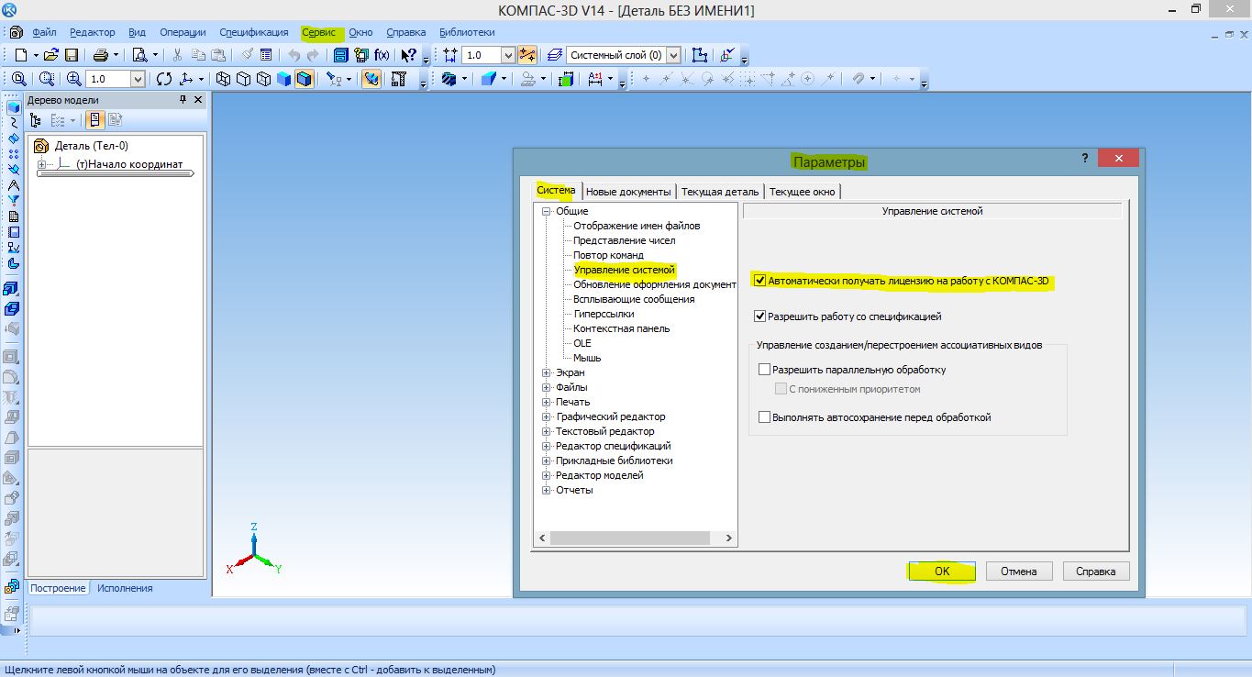Close the Дерево модели panel
The width and height of the screenshot is (1252, 677).
pyautogui.click(x=197, y=100)
